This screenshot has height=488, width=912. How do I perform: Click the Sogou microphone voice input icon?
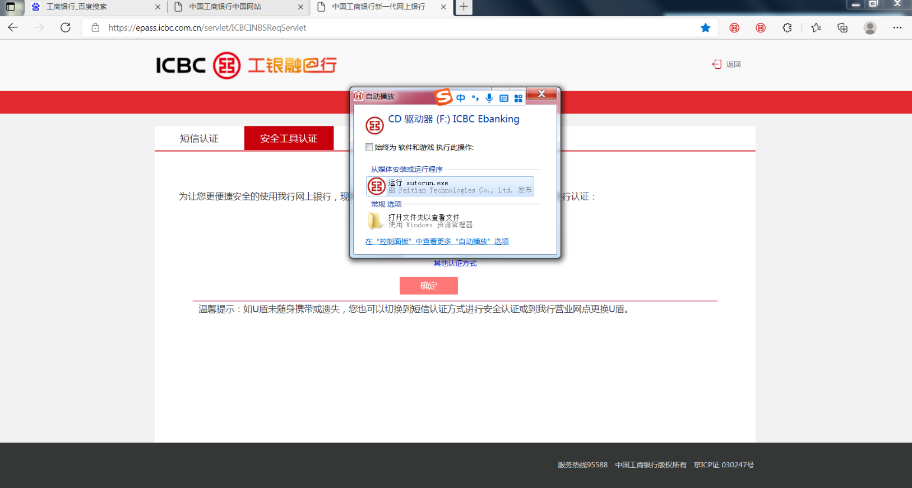point(489,98)
